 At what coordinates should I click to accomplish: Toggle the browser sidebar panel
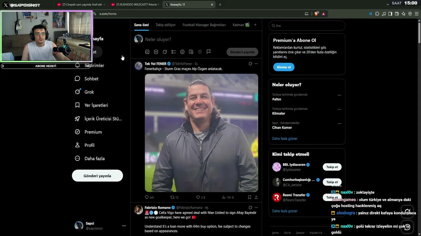pyautogui.click(x=390, y=14)
